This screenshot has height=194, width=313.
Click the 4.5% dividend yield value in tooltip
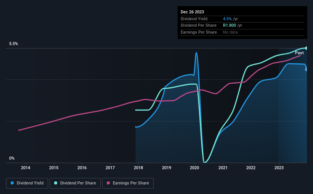click(x=227, y=19)
